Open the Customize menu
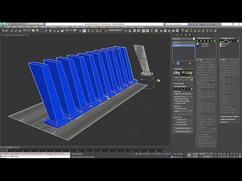Viewport: 242px width, 181px height. (93, 27)
